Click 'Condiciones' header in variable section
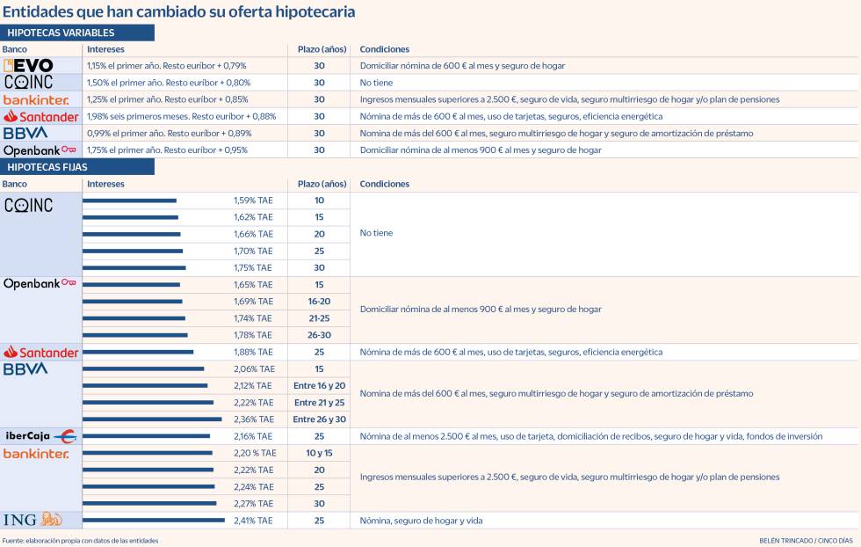The width and height of the screenshot is (861, 547). 385,49
